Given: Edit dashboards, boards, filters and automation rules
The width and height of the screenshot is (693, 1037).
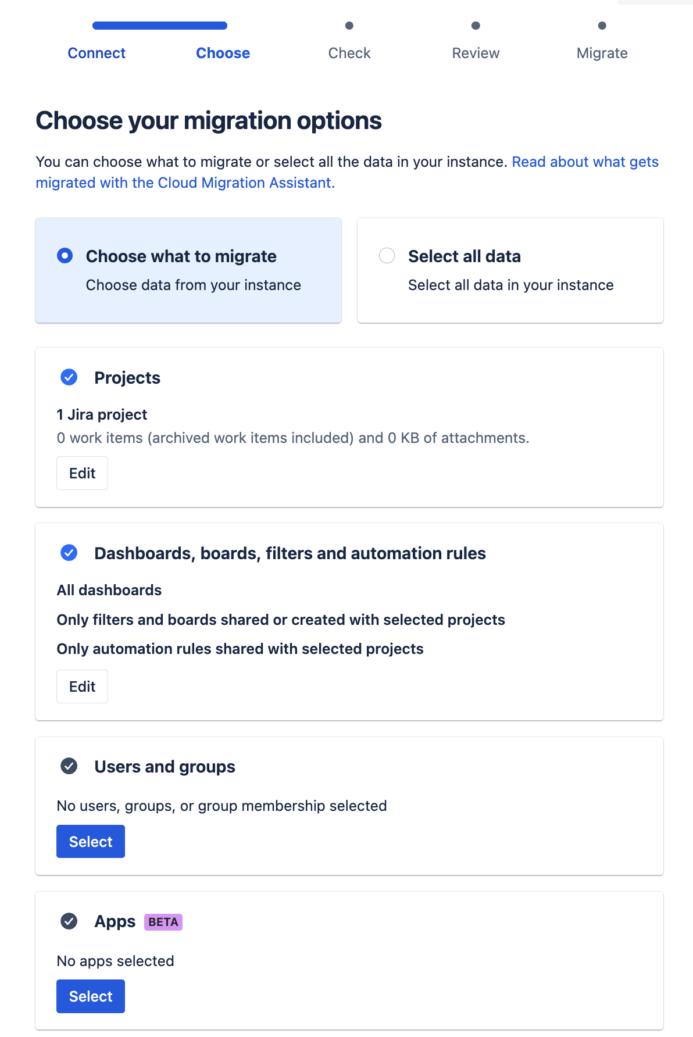Looking at the screenshot, I should (x=82, y=686).
